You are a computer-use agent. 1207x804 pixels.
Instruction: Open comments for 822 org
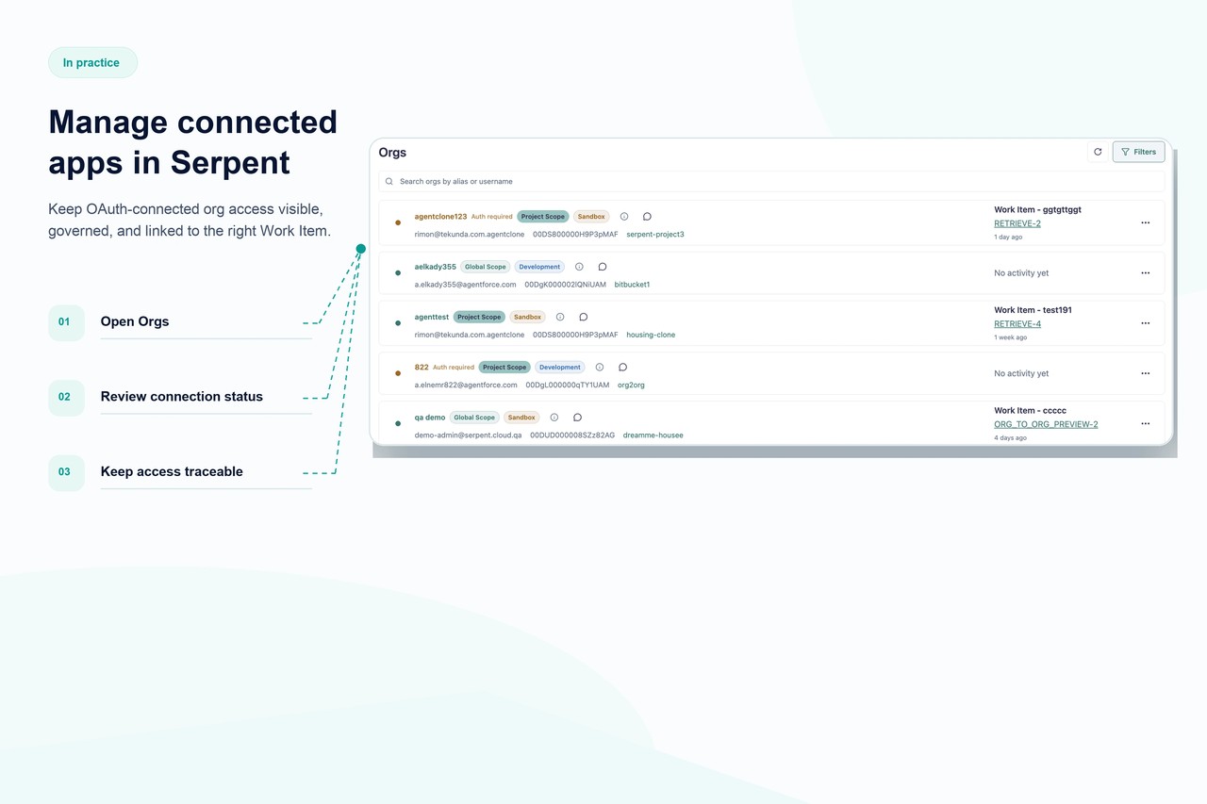tap(622, 367)
